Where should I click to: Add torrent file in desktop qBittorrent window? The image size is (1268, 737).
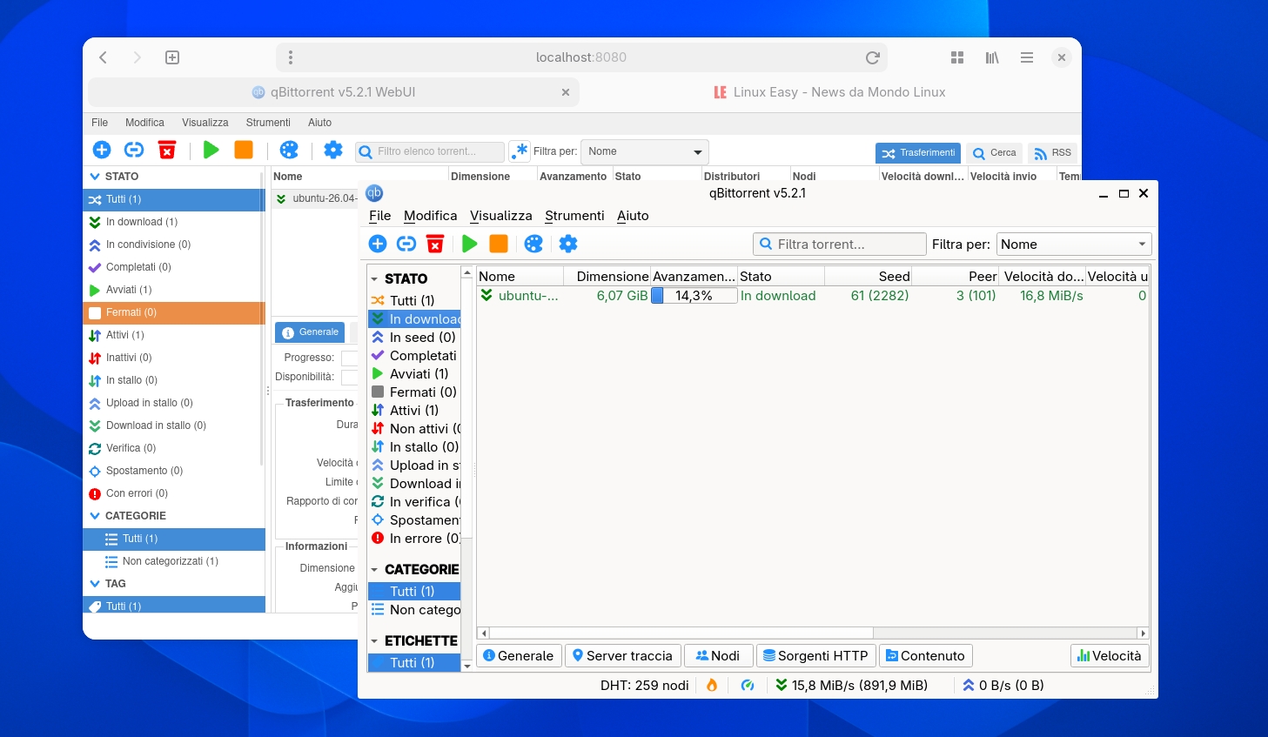[x=378, y=244]
